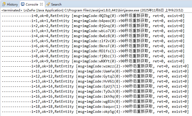Image resolution: width=192 pixels, height=116 pixels.
Task: Click console line containing imgCode:zlf2v
Action: [93, 41]
